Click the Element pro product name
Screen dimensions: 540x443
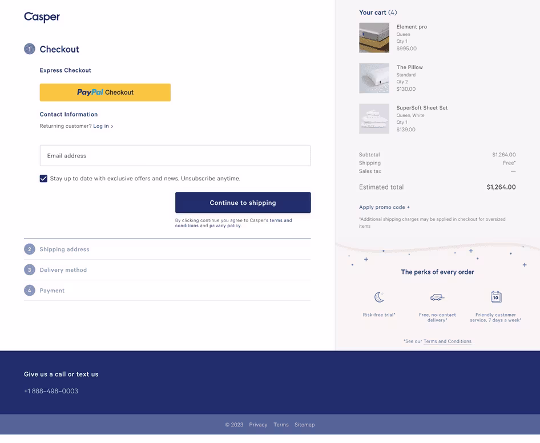tap(412, 27)
